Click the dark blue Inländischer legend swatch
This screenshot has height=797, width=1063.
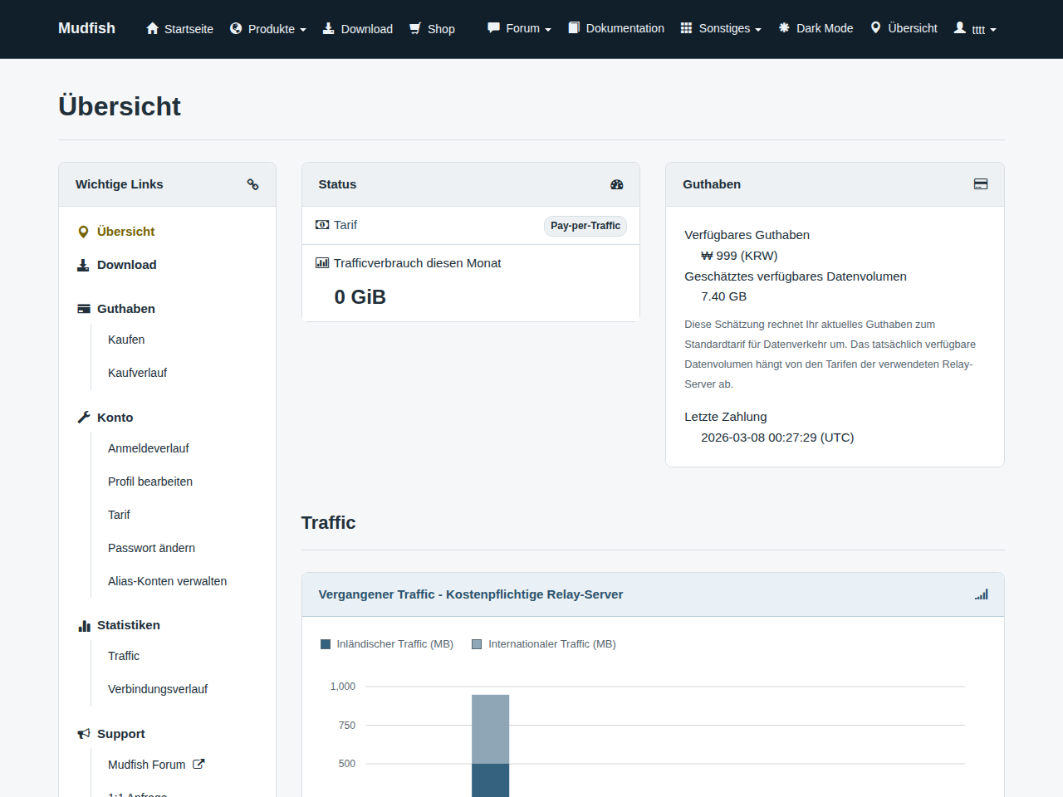[x=326, y=644]
